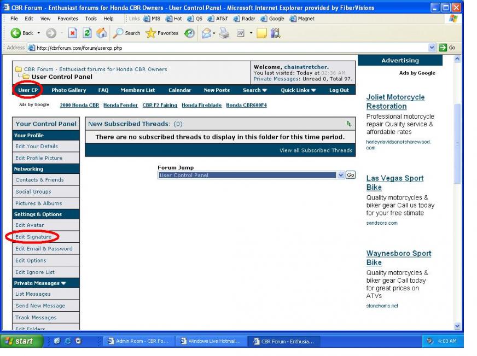
Task: Refresh the page using Refresh icon
Action: click(x=87, y=33)
